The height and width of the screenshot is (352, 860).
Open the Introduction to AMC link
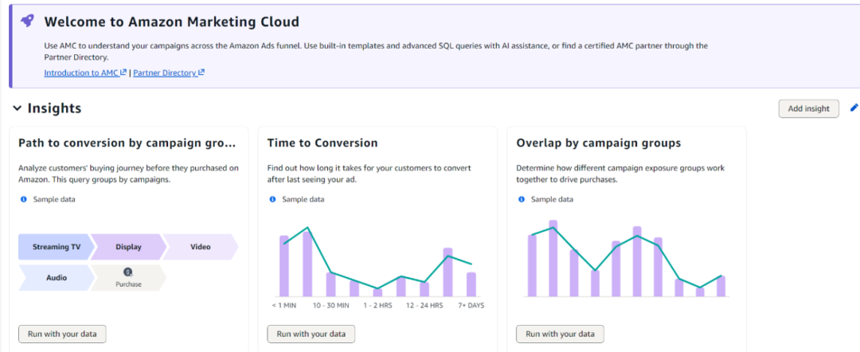pos(80,72)
